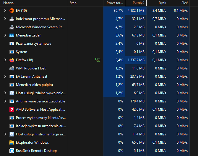Click the RustDesk Remote Desktop icon
Viewport: 198px width, 156px height.
(x=12, y=151)
